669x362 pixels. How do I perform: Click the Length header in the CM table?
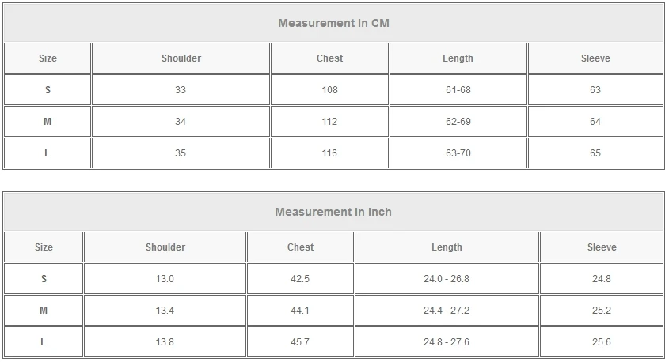pos(458,58)
